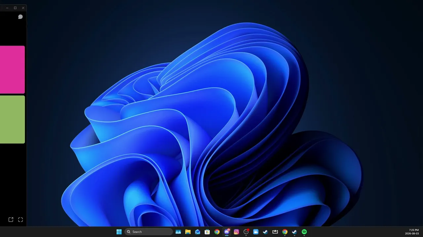Open the Chrome icon nearest Spotify

click(285, 232)
